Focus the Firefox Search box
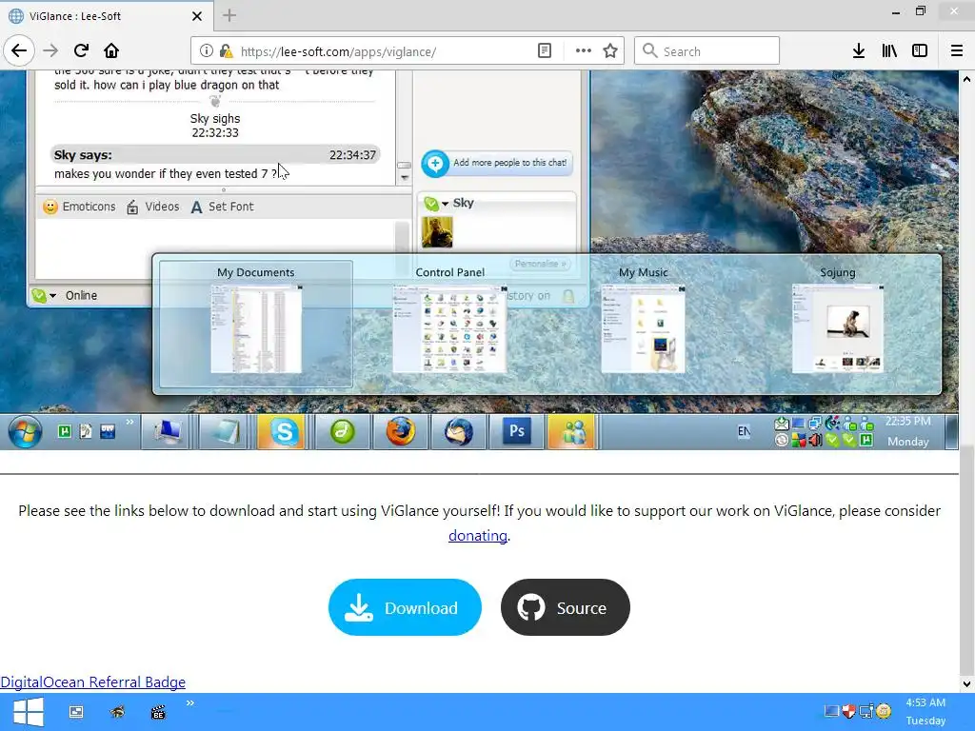Screen dimensions: 975x731 pyautogui.click(x=706, y=51)
